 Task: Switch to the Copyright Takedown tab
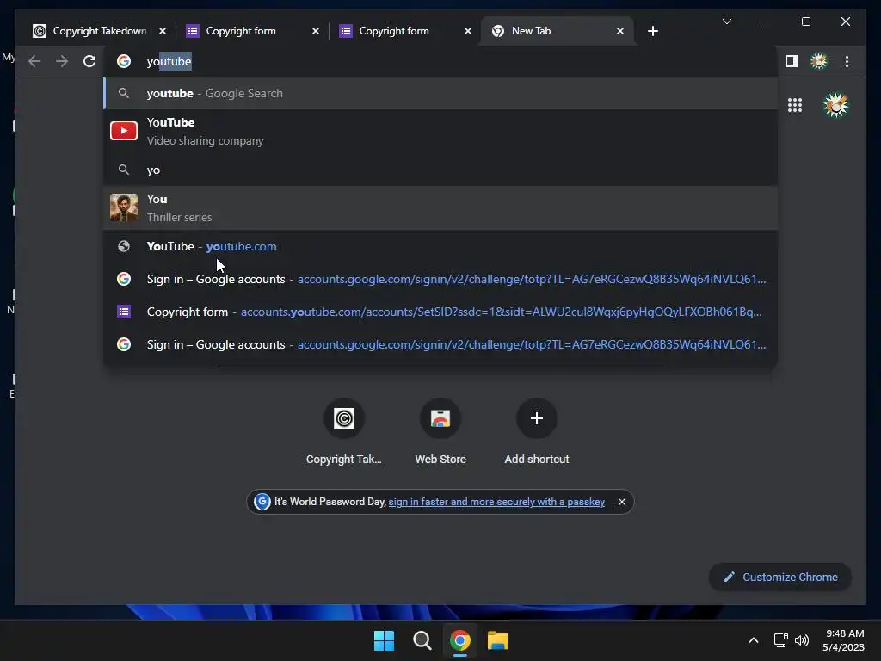point(98,31)
